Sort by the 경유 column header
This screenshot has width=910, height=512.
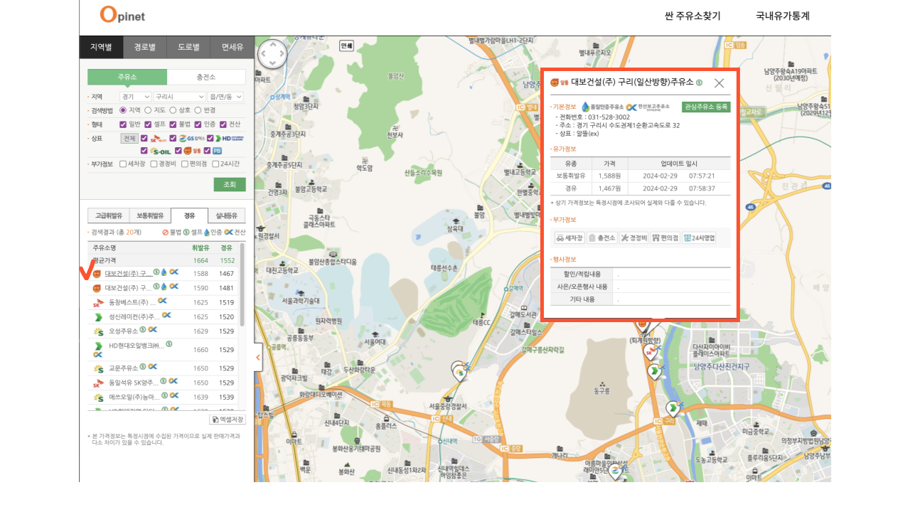pyautogui.click(x=226, y=248)
